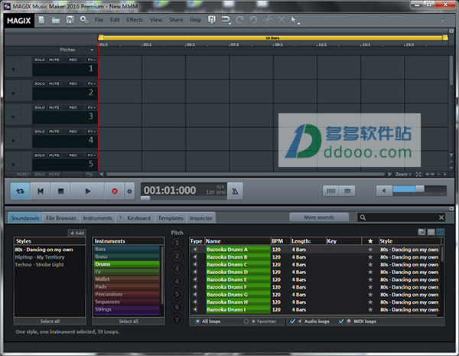Screen dimensions: 459x356
Task: Open loop mode arrow dropdown in toolbar
Action: (x=230, y=24)
